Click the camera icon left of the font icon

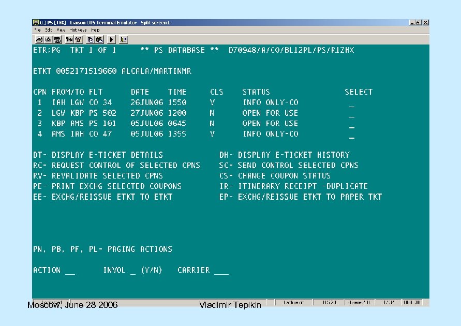(x=57, y=39)
